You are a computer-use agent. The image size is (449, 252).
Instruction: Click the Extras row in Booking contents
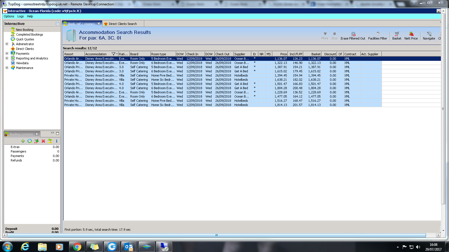pos(32,147)
